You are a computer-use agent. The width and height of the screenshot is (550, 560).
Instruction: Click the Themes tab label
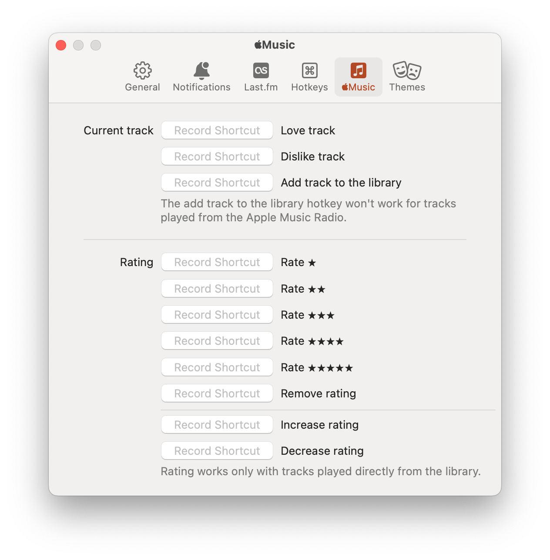click(407, 87)
